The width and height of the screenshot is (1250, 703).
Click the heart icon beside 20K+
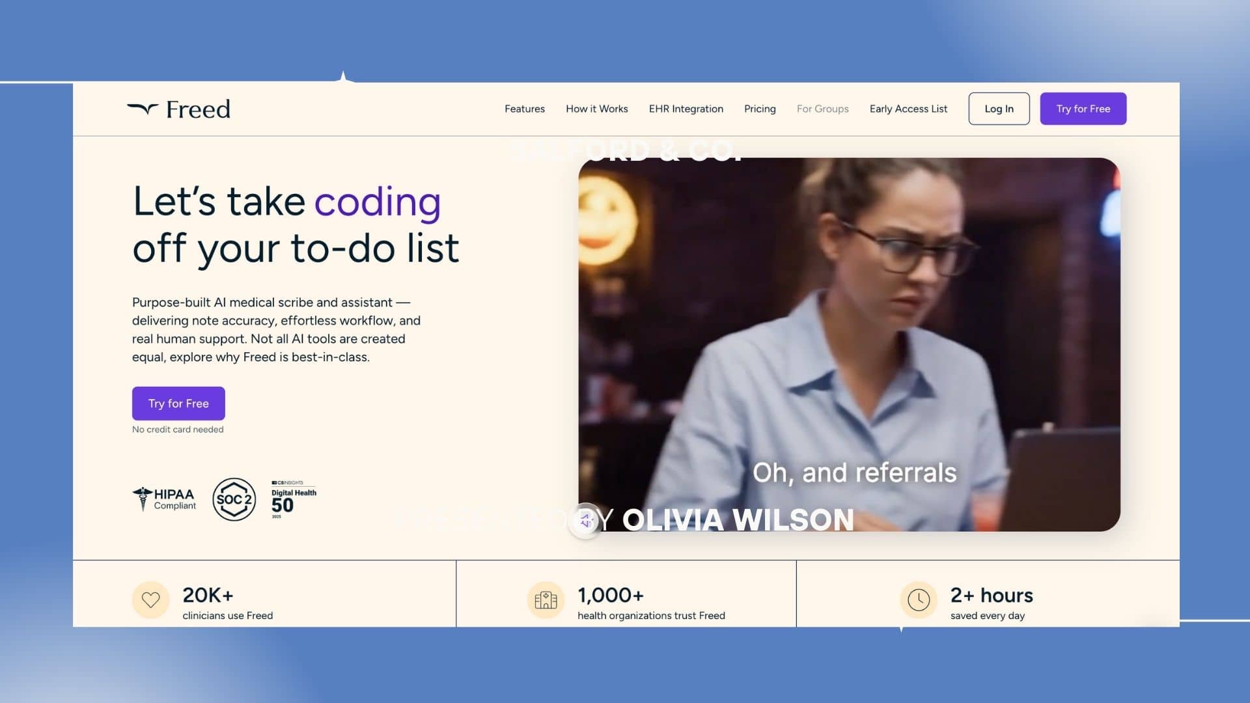click(150, 600)
